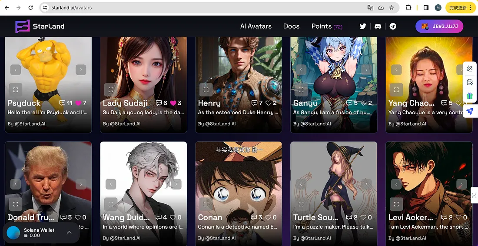478x246 pixels.
Task: Collapse right sidebar toggle handle
Action: tap(475, 196)
